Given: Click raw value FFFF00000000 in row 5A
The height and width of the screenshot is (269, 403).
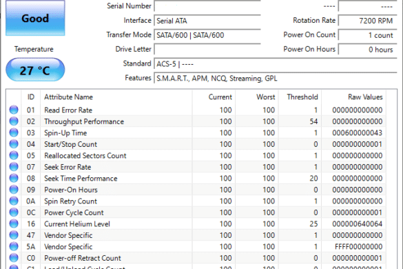Looking at the screenshot, I should (x=358, y=247).
